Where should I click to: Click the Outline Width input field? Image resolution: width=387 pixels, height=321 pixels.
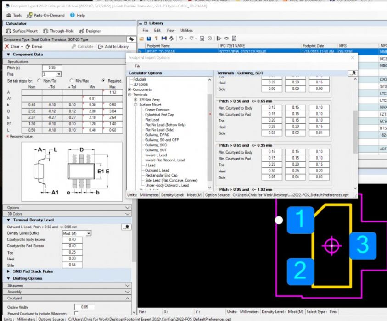pos(84,307)
